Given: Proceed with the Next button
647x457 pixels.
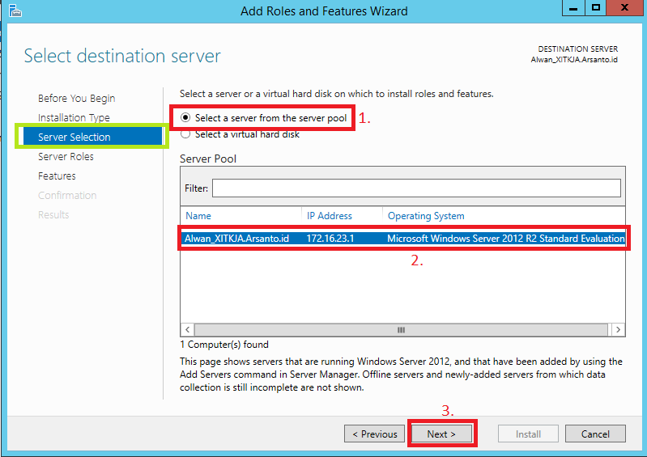Looking at the screenshot, I should click(x=441, y=434).
